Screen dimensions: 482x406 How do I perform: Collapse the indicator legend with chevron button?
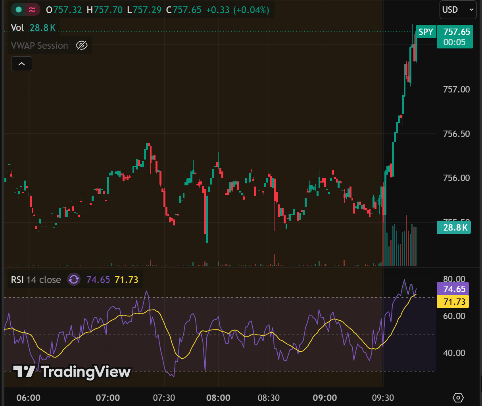21,63
